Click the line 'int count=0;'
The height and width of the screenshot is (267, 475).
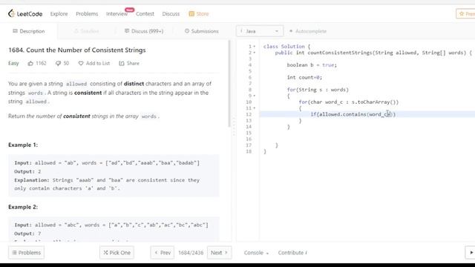point(304,77)
